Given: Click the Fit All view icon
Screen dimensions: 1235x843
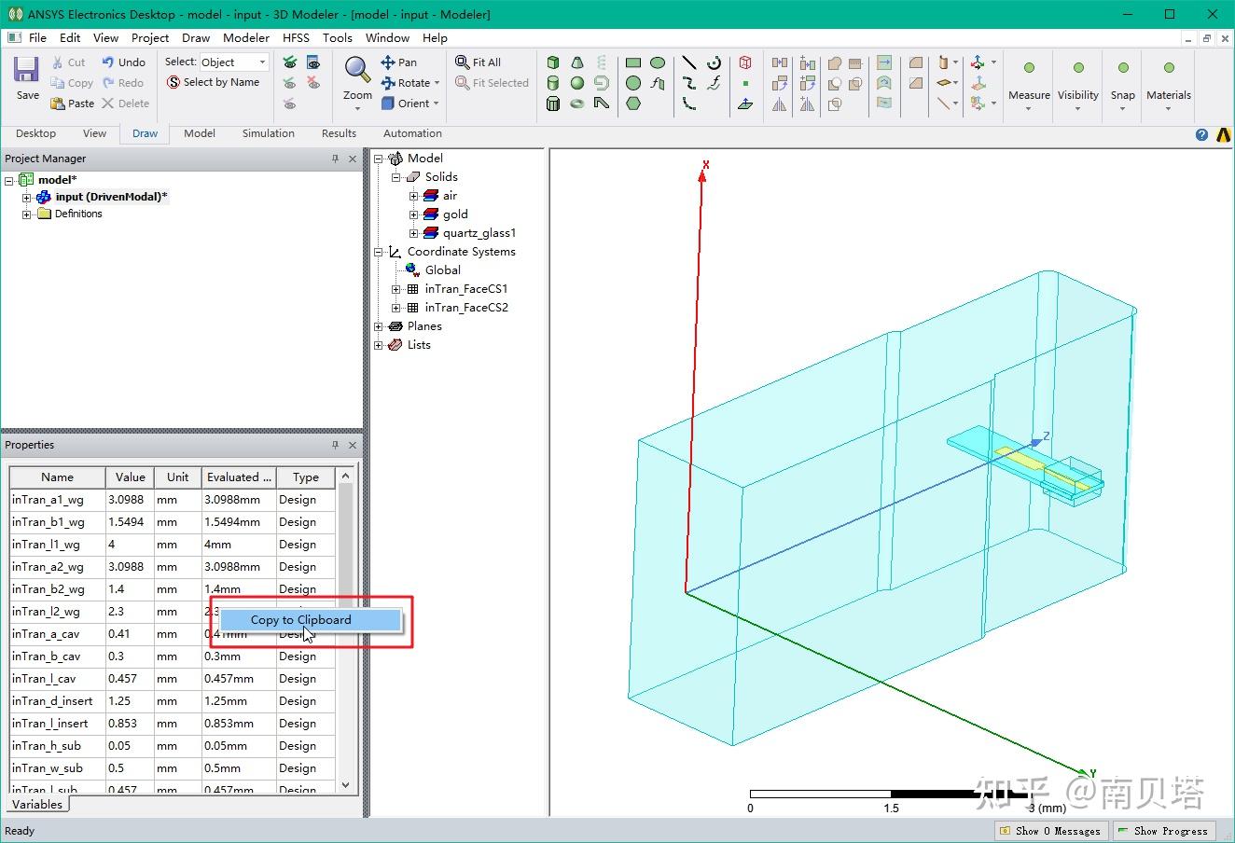Looking at the screenshot, I should tap(463, 62).
